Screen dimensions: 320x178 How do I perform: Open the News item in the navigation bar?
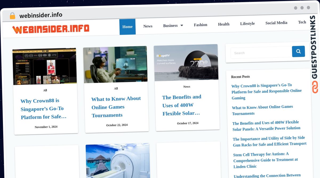point(148,26)
